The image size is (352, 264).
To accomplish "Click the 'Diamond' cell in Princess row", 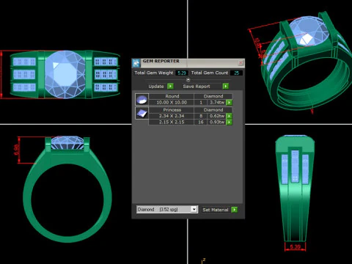I will coord(213,110).
